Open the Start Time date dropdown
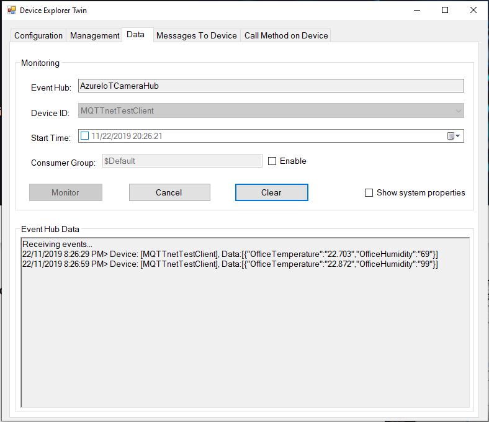Viewport: 489px width, 422px height. pos(458,136)
